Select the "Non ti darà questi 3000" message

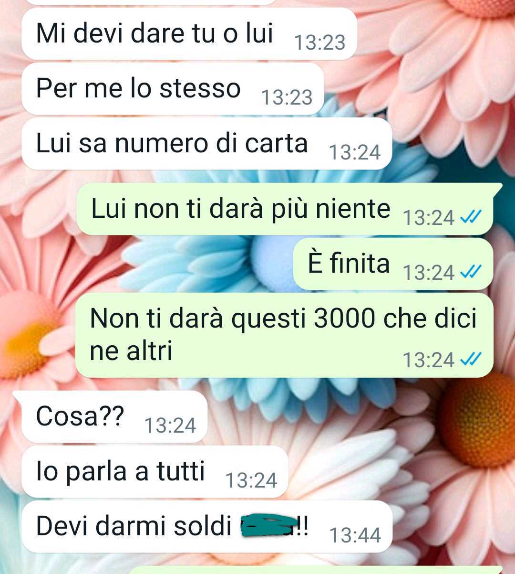[284, 335]
